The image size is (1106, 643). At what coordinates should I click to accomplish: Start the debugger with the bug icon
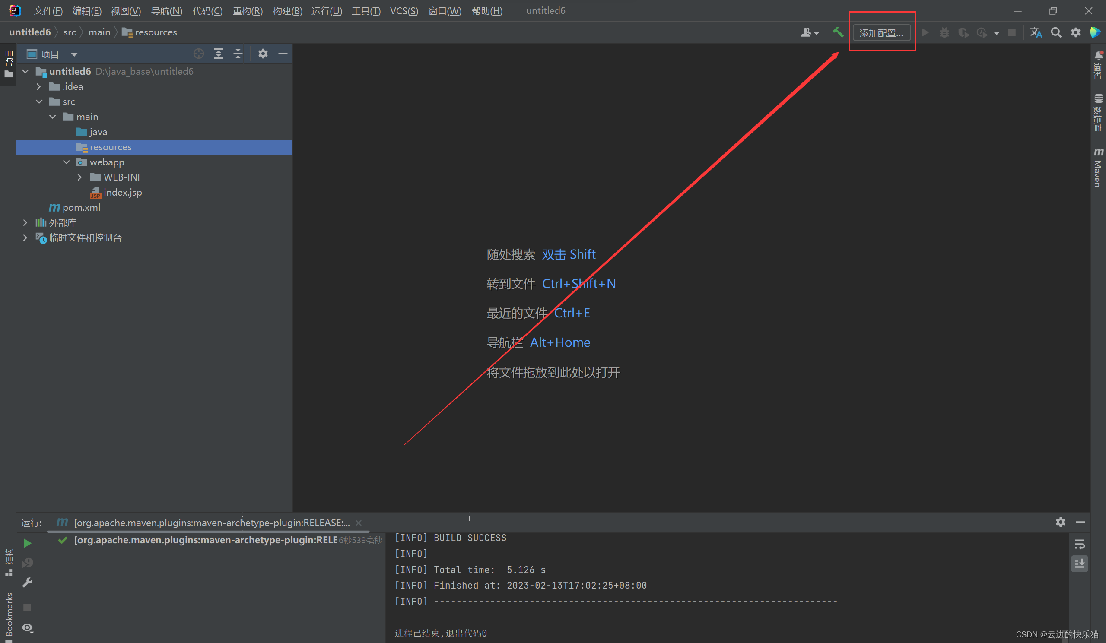tap(944, 32)
